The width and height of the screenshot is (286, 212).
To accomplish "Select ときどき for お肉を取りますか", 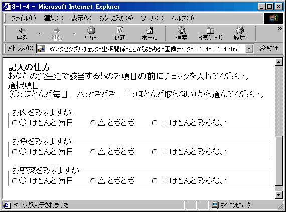I will pos(93,123).
